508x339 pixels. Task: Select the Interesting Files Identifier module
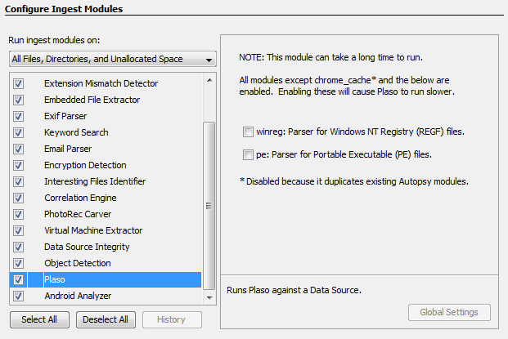95,181
